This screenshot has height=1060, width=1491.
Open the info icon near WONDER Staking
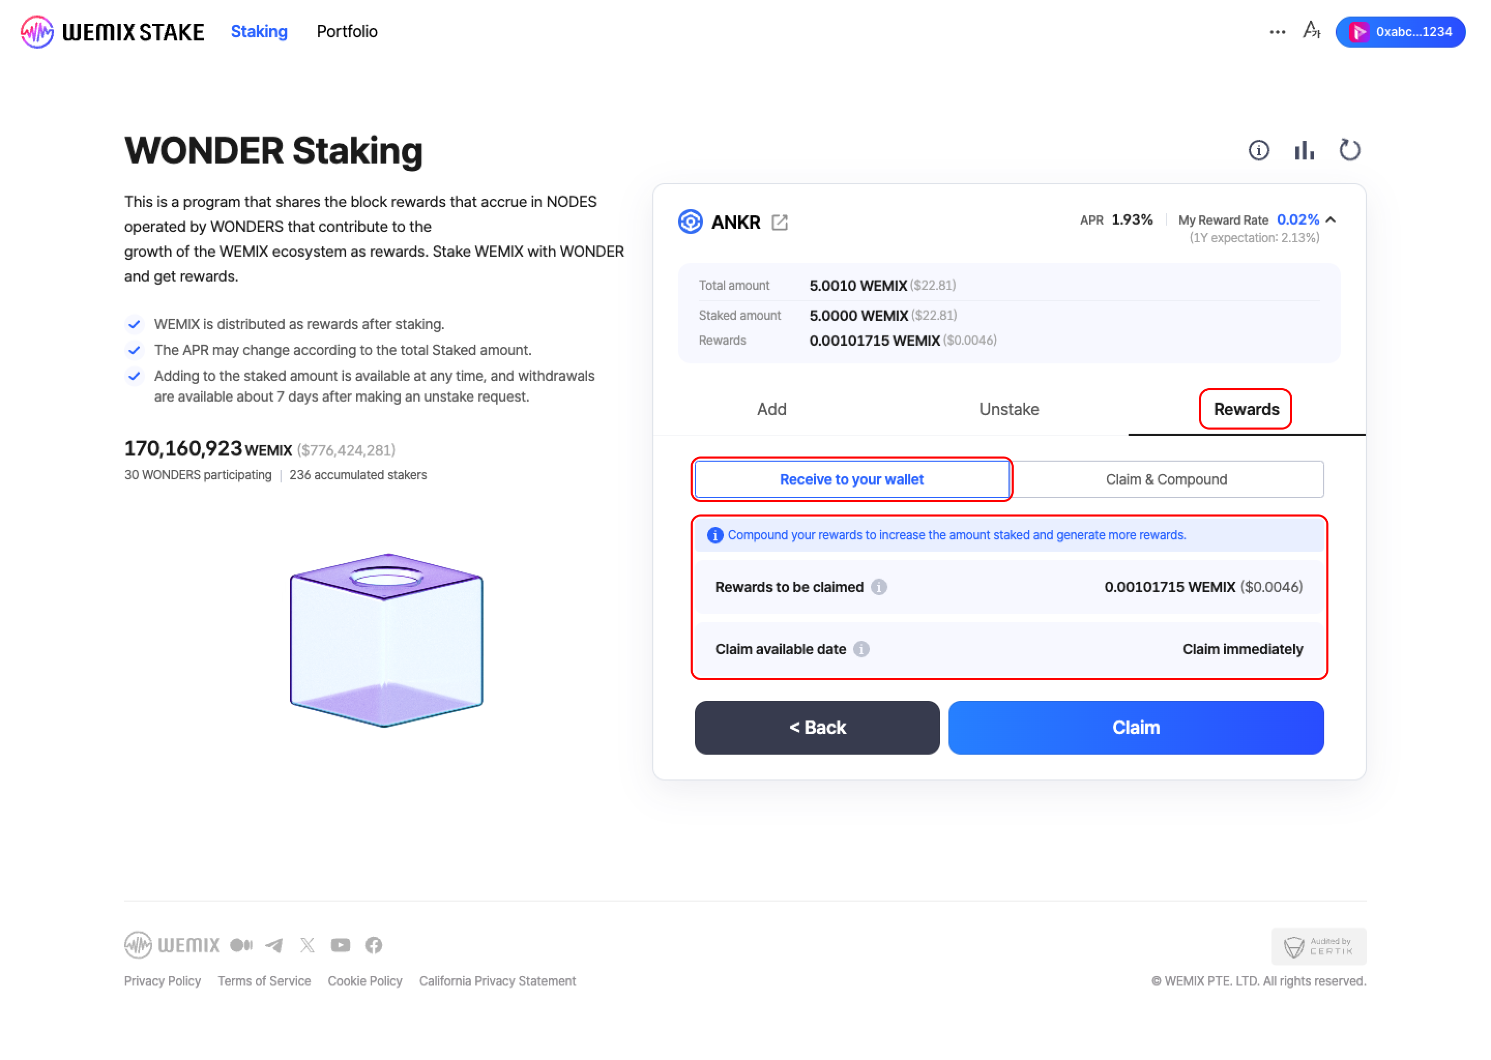click(1258, 151)
